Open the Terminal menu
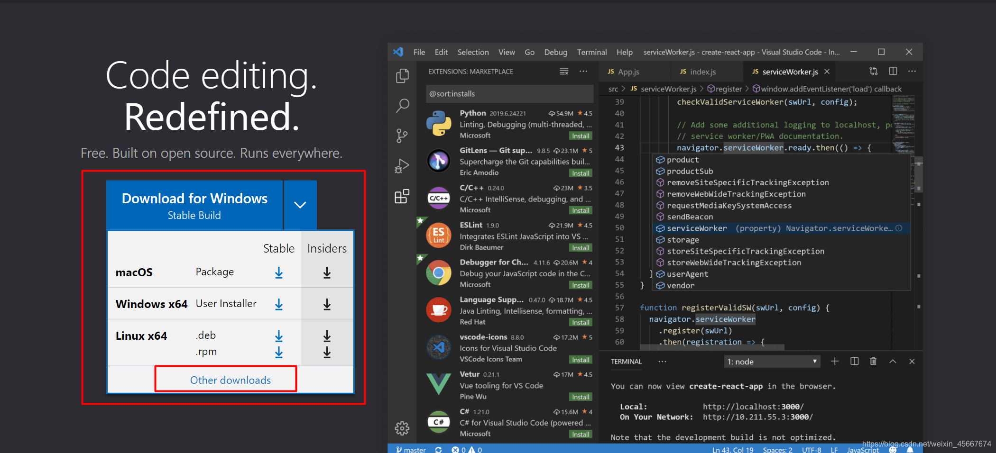 592,52
